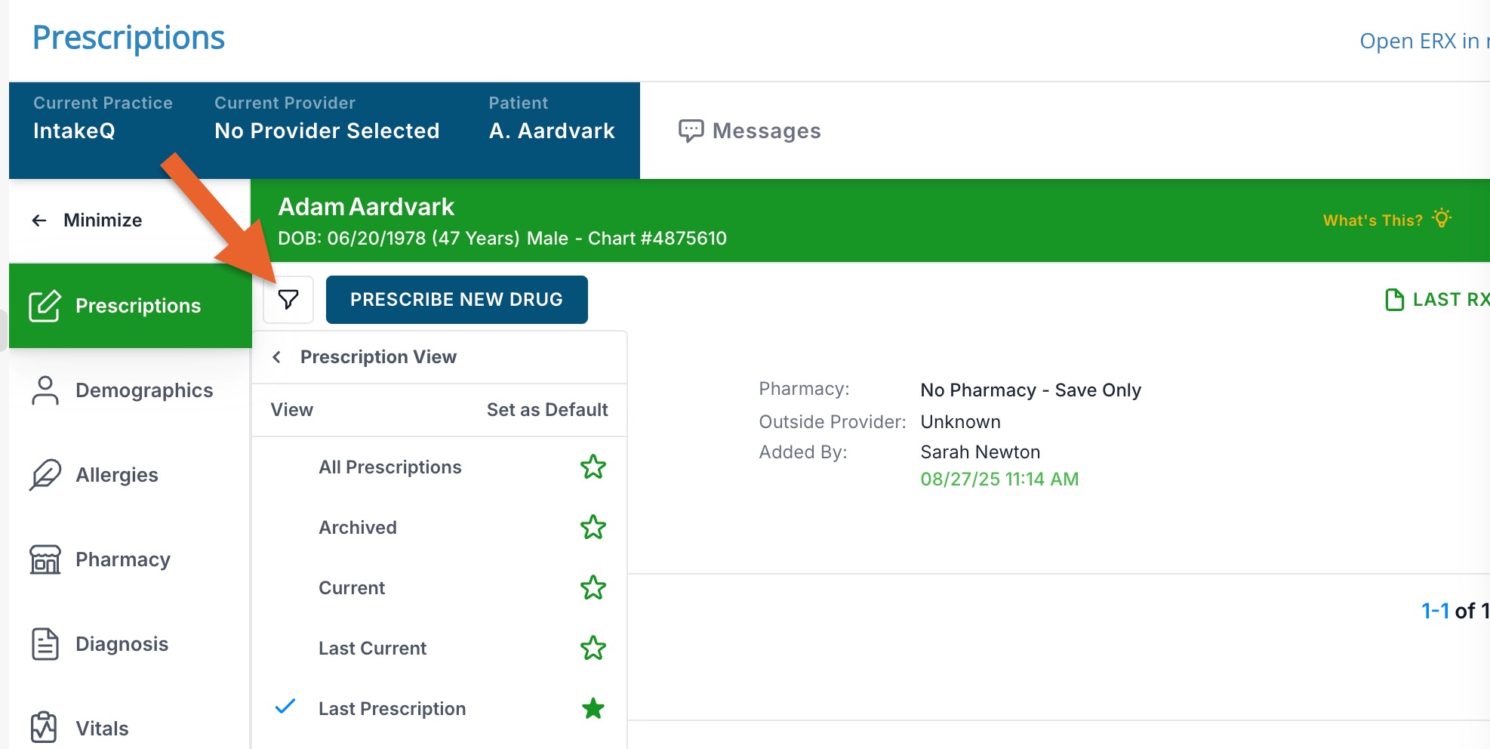Open Demographics from the person icon
Screen dimensions: 1490x749
click(45, 390)
